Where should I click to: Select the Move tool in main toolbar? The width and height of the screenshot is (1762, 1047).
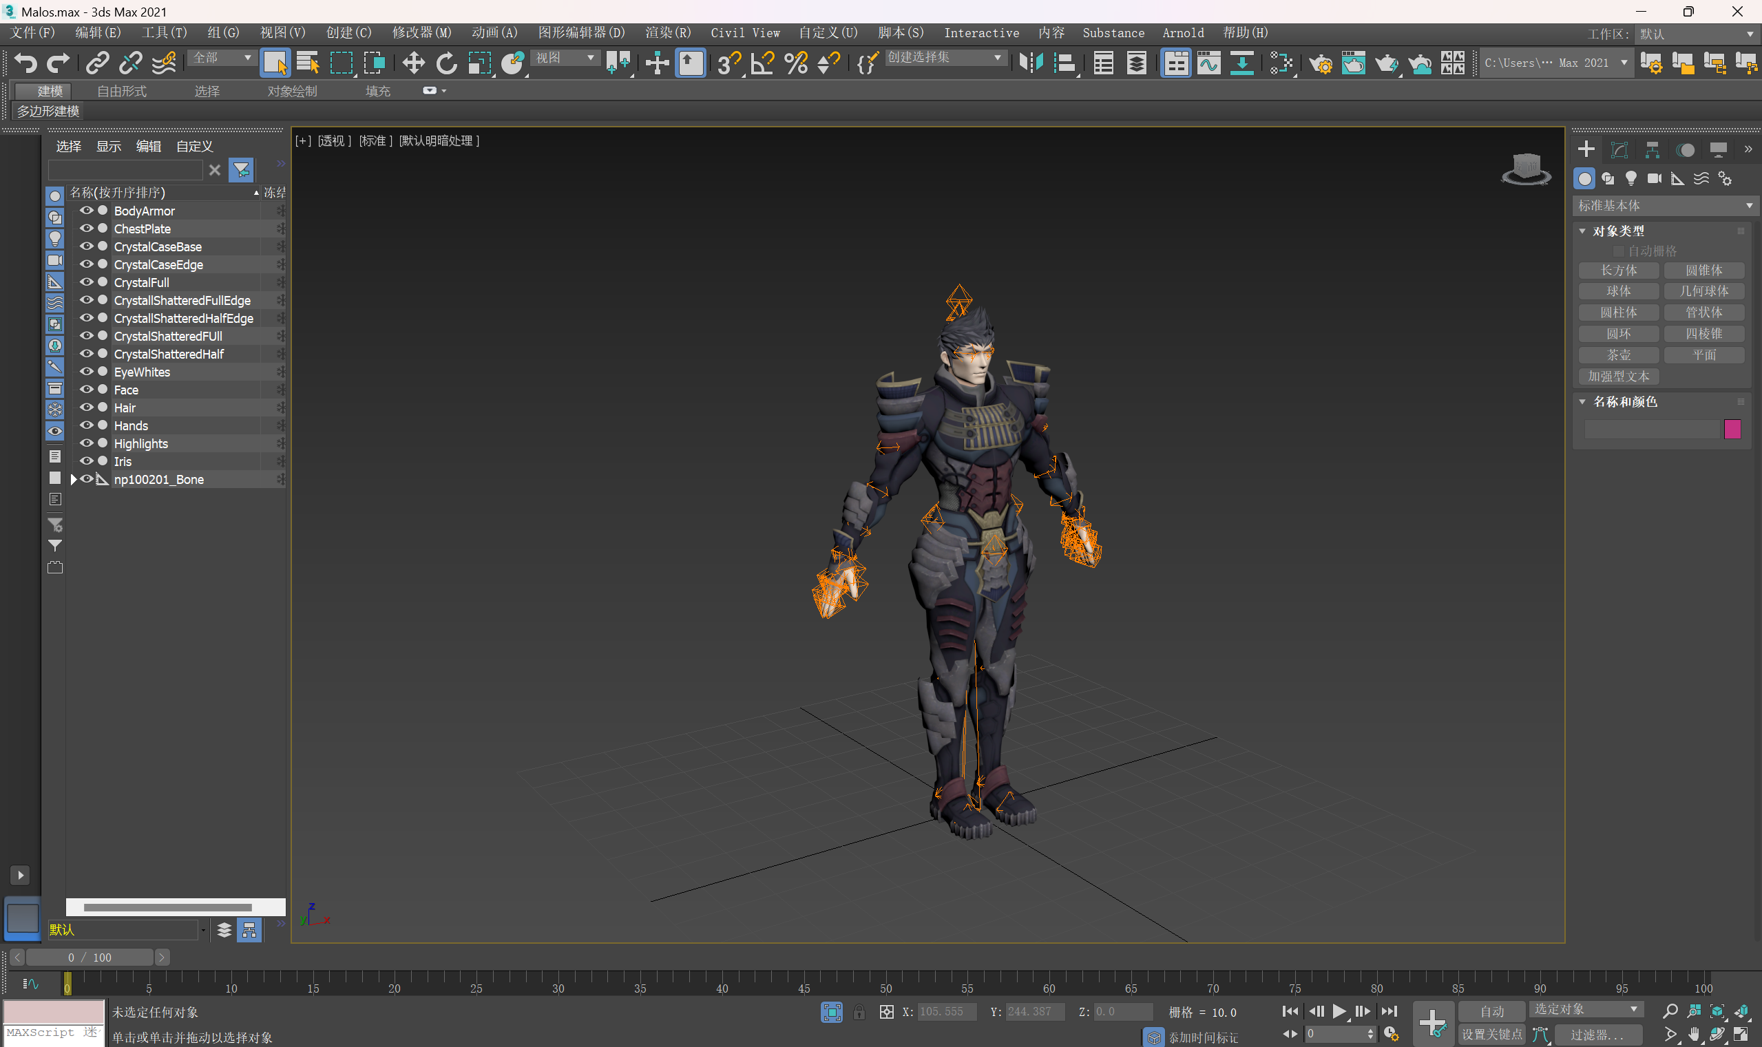(x=413, y=63)
